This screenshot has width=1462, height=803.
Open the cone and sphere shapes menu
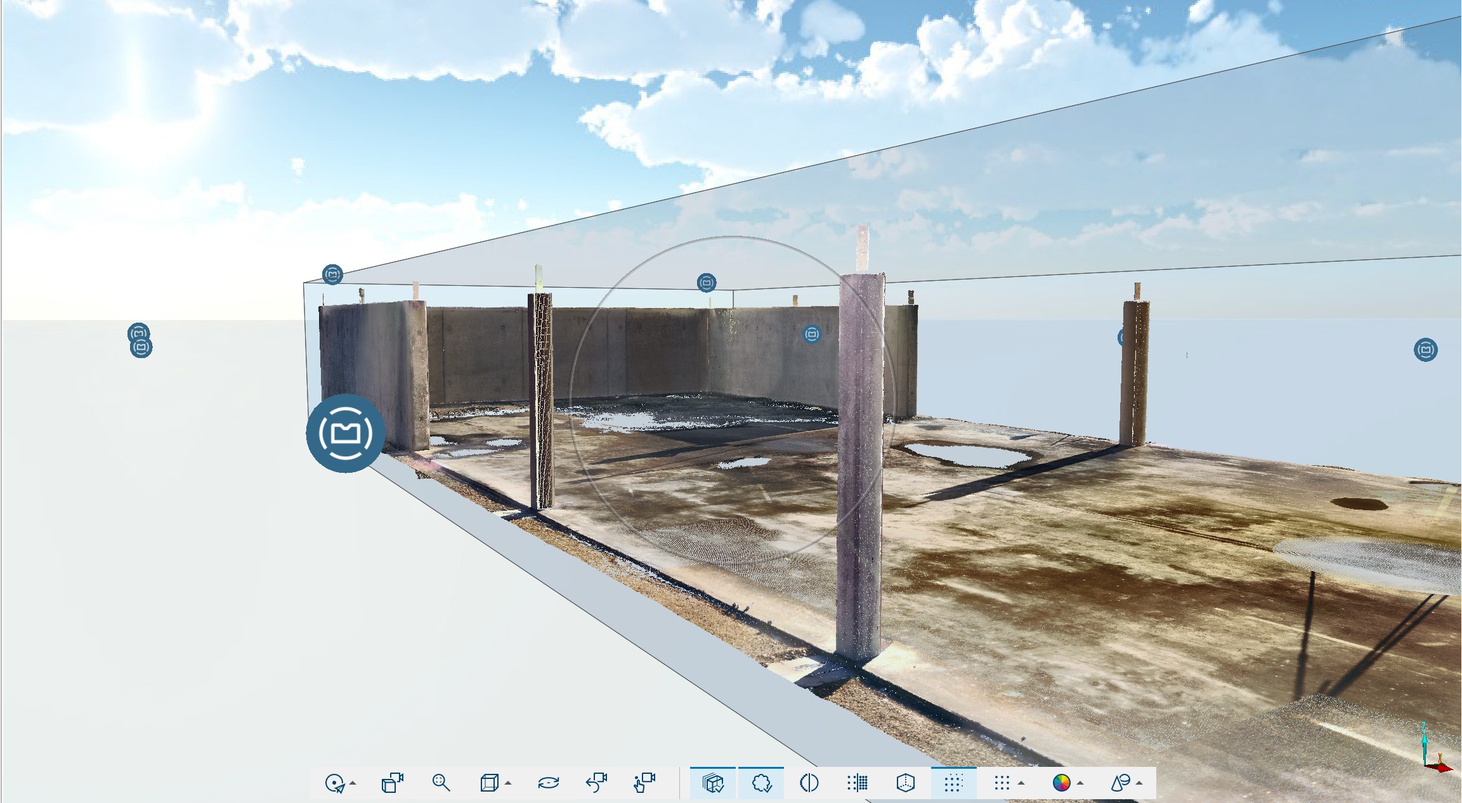tap(1121, 783)
